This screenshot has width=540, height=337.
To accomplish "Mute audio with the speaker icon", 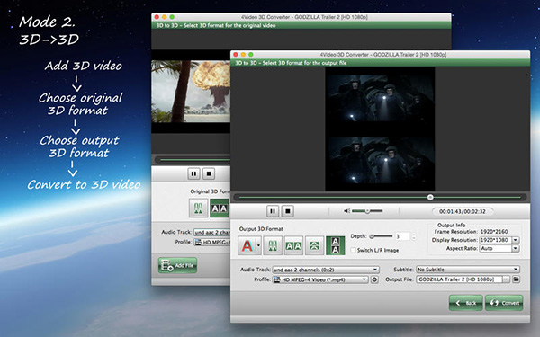I will (x=346, y=211).
